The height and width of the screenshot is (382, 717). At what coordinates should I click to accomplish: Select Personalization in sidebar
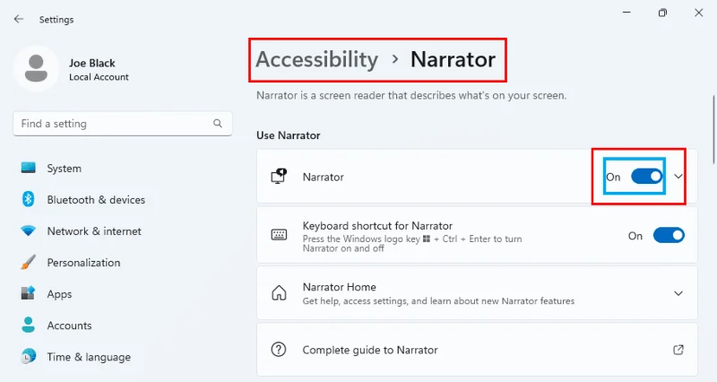pyautogui.click(x=83, y=263)
